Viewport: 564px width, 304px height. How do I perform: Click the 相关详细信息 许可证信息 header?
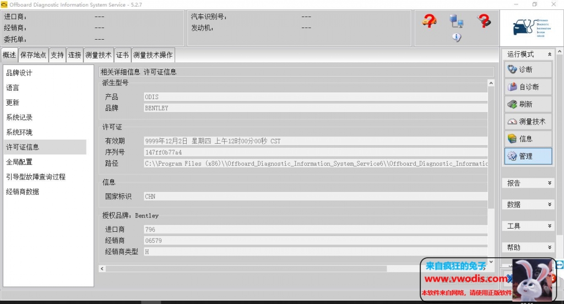click(x=138, y=72)
